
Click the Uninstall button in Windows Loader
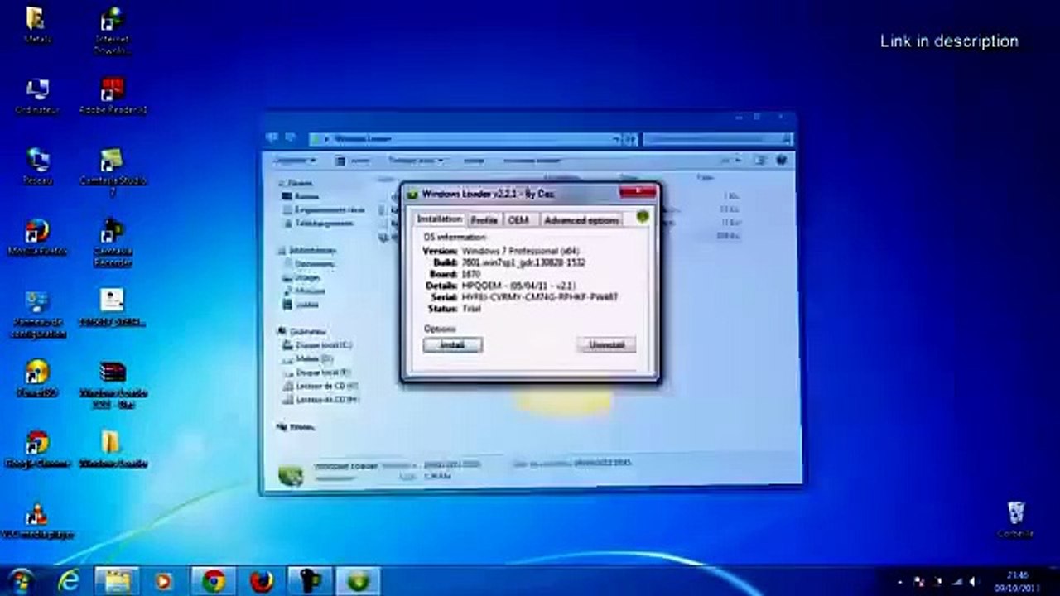point(606,344)
